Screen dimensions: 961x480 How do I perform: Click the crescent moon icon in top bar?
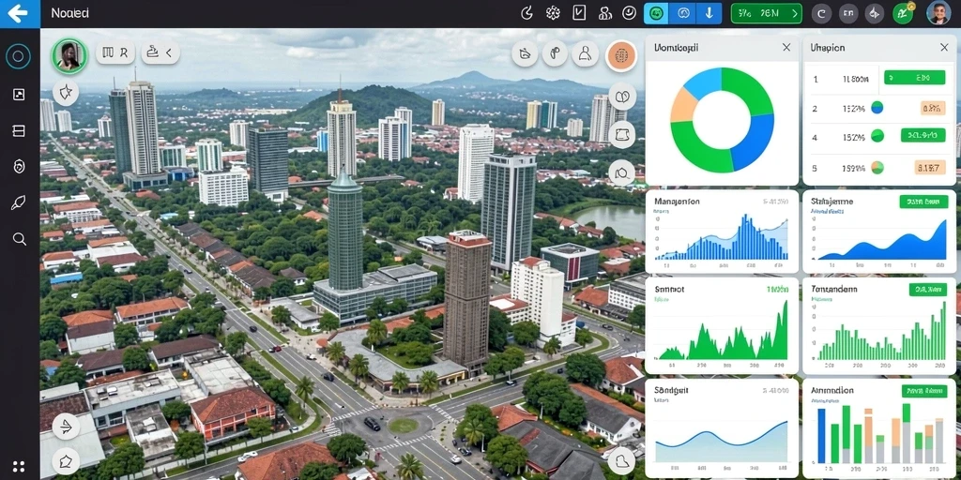526,13
